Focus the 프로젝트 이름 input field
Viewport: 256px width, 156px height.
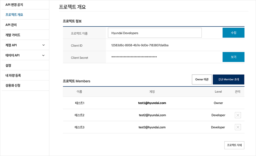[155, 33]
